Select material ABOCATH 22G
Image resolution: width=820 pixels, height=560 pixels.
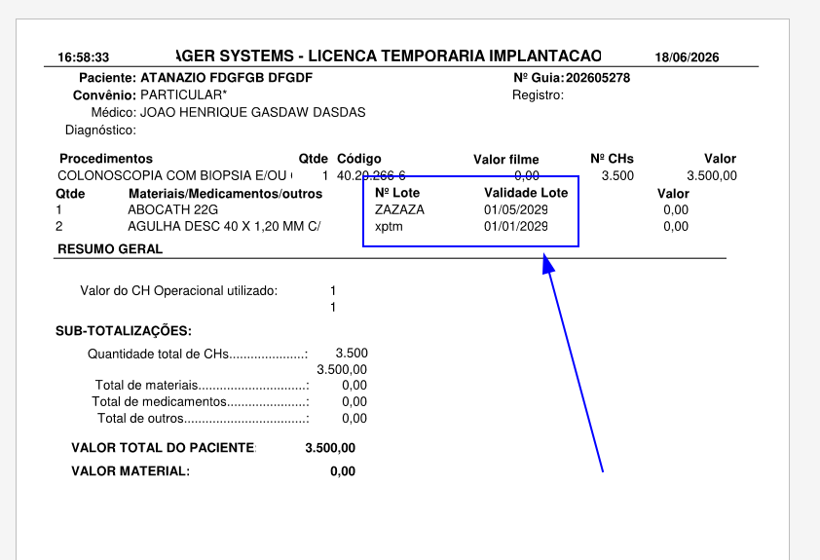172,209
